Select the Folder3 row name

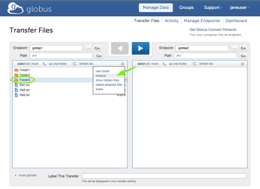click(x=25, y=80)
